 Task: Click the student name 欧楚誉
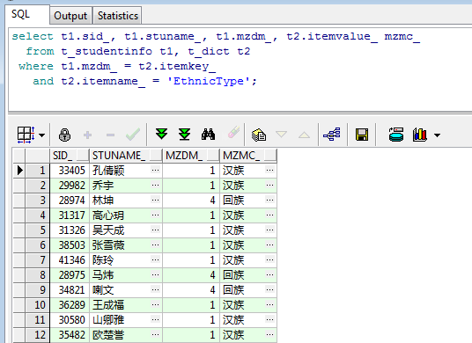click(x=108, y=335)
